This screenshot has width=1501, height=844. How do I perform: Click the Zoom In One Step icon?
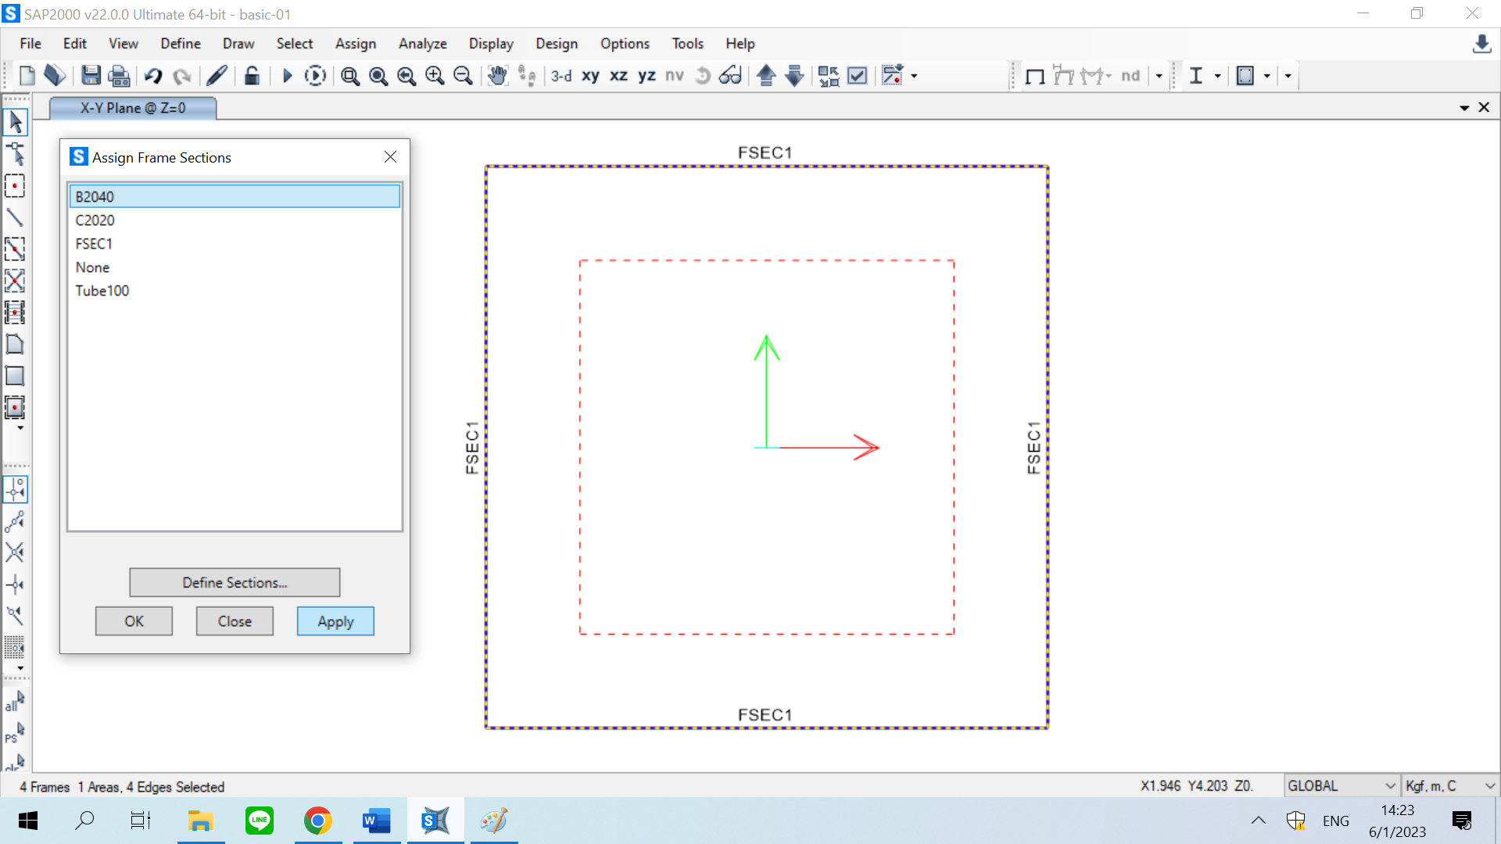[435, 76]
